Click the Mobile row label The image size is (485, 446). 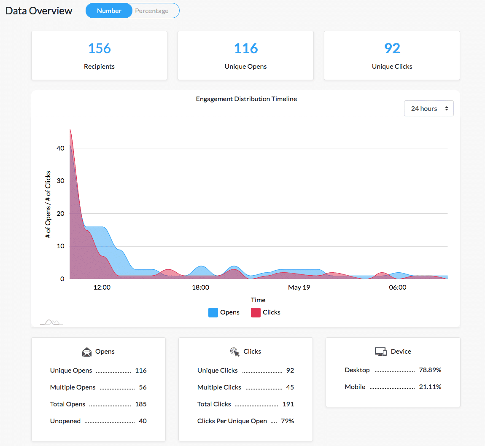tap(355, 387)
